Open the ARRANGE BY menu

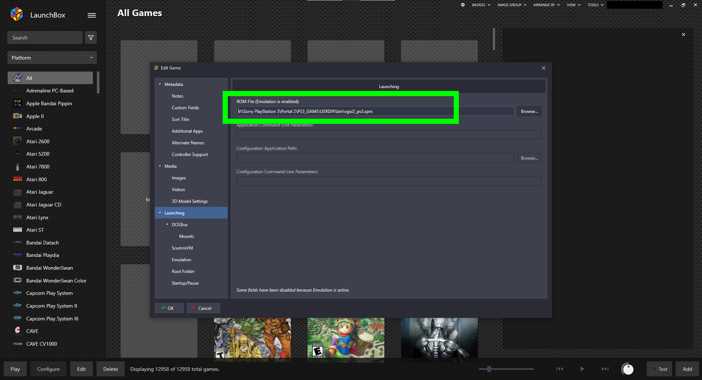547,5
